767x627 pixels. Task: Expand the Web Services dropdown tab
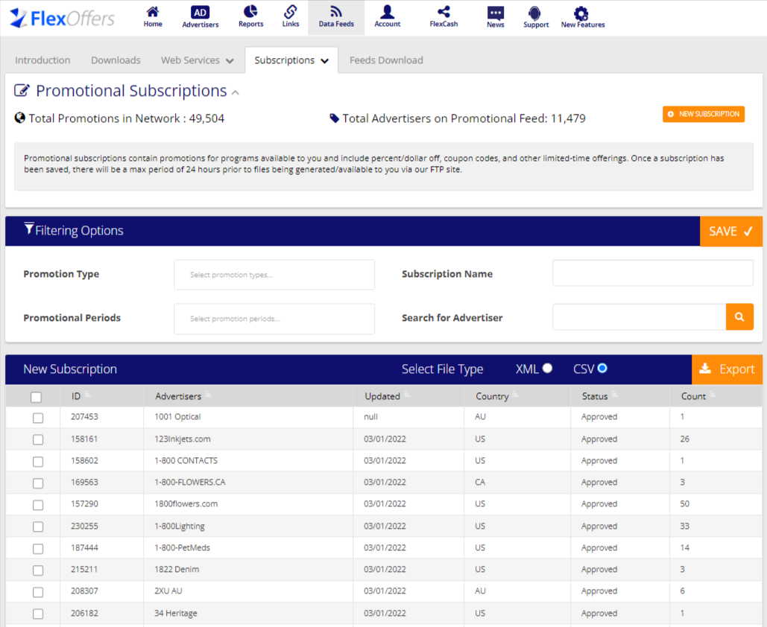coord(197,60)
